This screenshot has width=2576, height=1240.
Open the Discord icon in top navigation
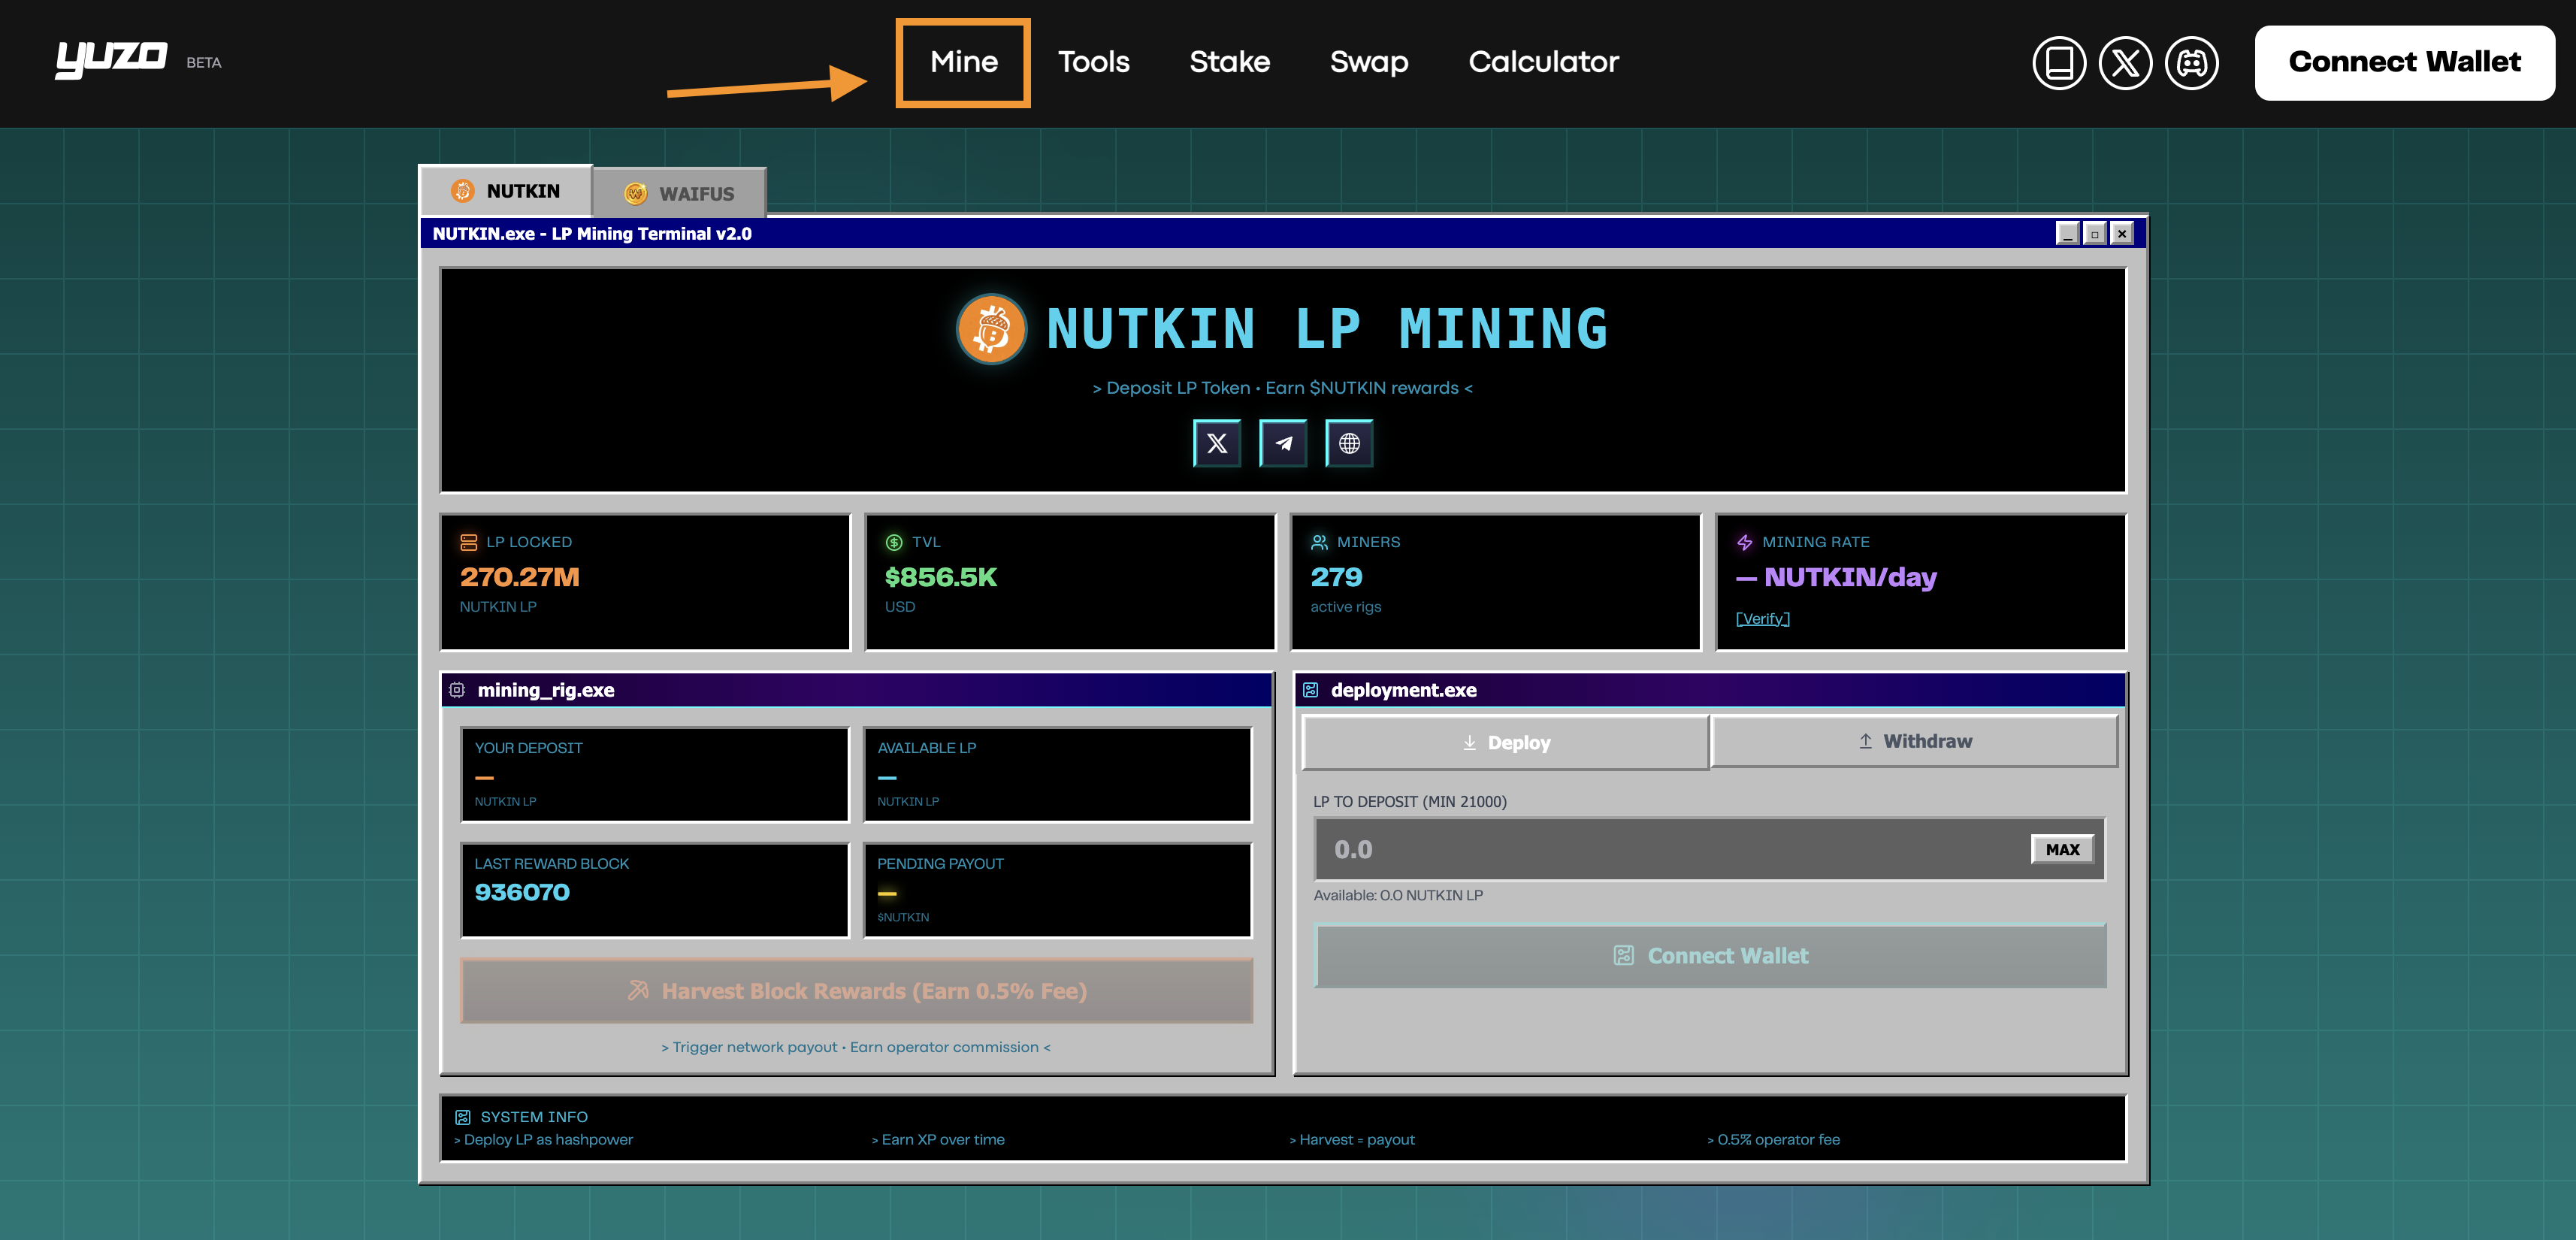[x=2191, y=63]
